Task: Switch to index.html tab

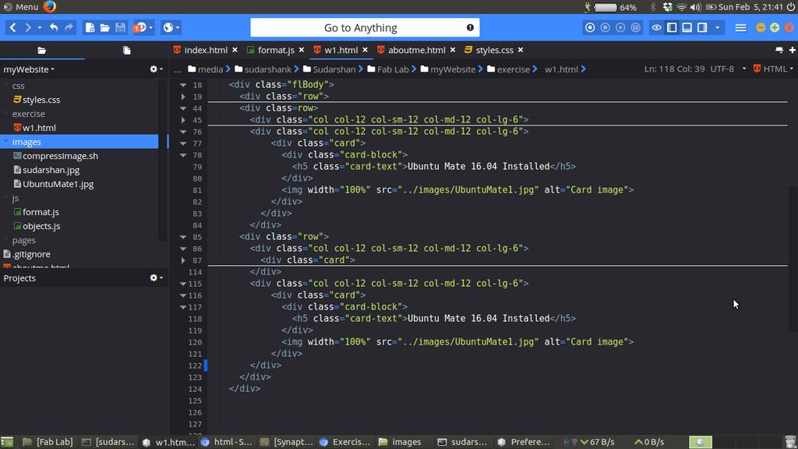Action: point(206,50)
